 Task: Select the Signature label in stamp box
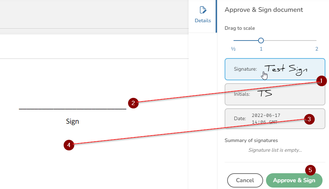tap(245, 69)
